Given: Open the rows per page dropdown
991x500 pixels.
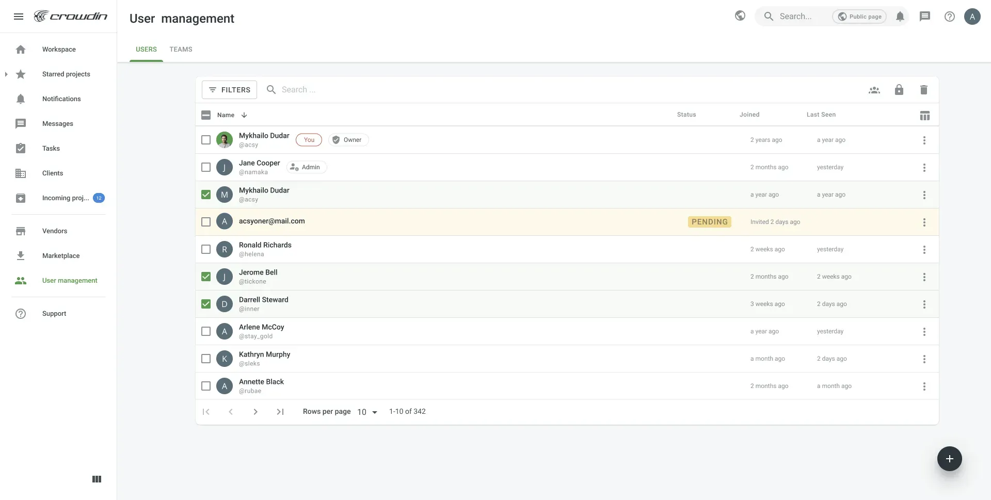Looking at the screenshot, I should point(367,412).
